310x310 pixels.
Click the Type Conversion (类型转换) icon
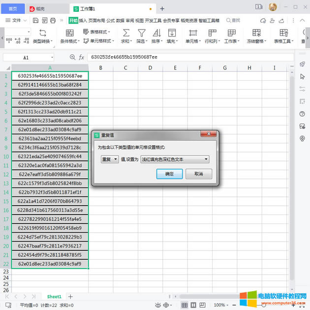click(42, 33)
